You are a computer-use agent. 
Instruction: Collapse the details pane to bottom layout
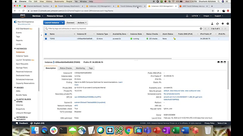218,62
